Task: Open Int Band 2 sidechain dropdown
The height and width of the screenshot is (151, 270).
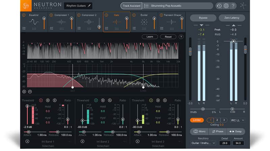Action: (105, 142)
